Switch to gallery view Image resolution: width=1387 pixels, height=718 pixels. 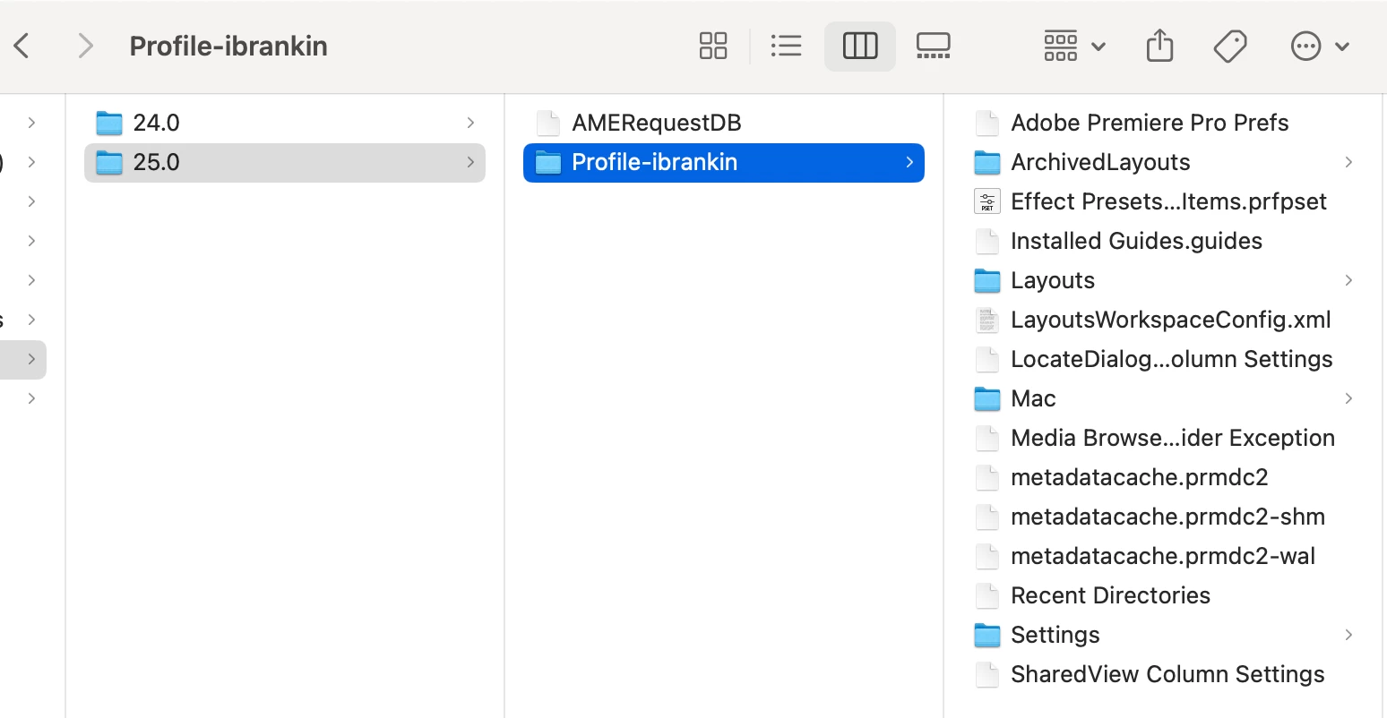pyautogui.click(x=933, y=46)
